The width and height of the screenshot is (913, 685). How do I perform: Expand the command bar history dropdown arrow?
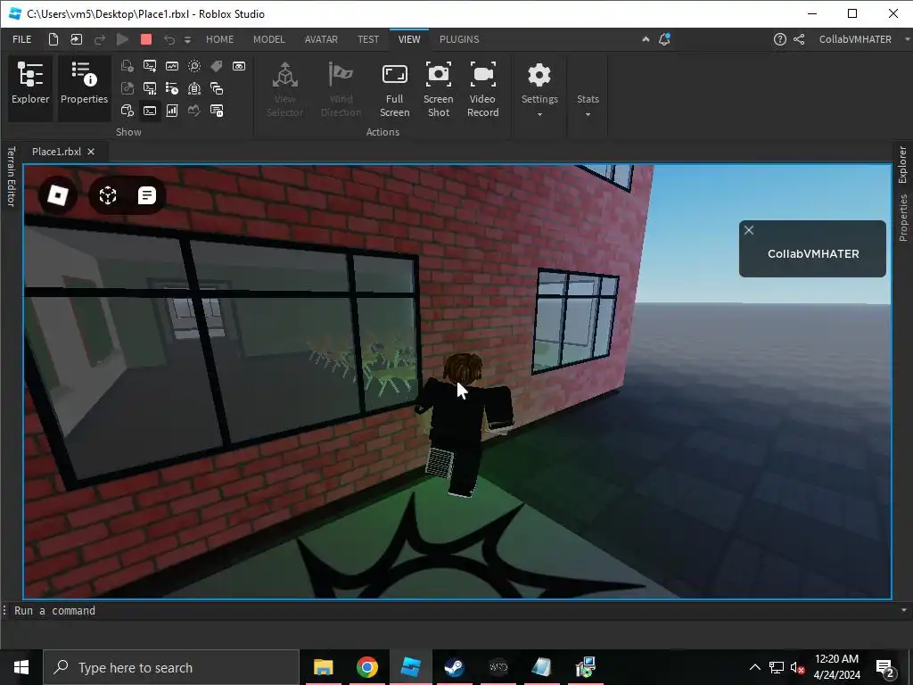pyautogui.click(x=904, y=610)
